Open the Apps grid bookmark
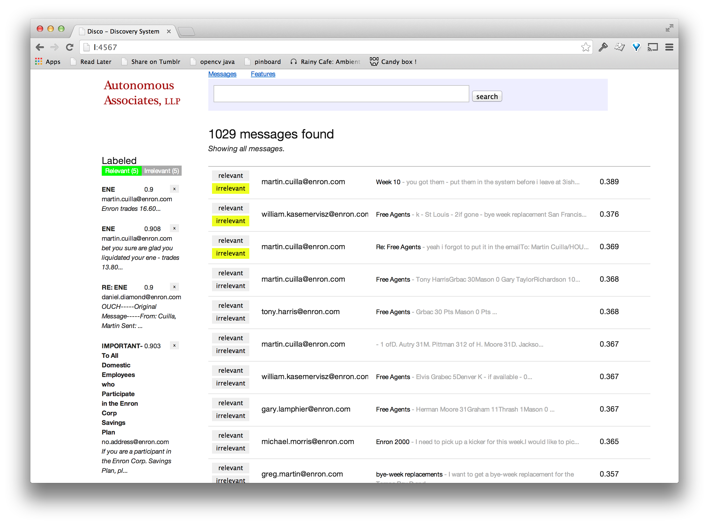 [48, 62]
